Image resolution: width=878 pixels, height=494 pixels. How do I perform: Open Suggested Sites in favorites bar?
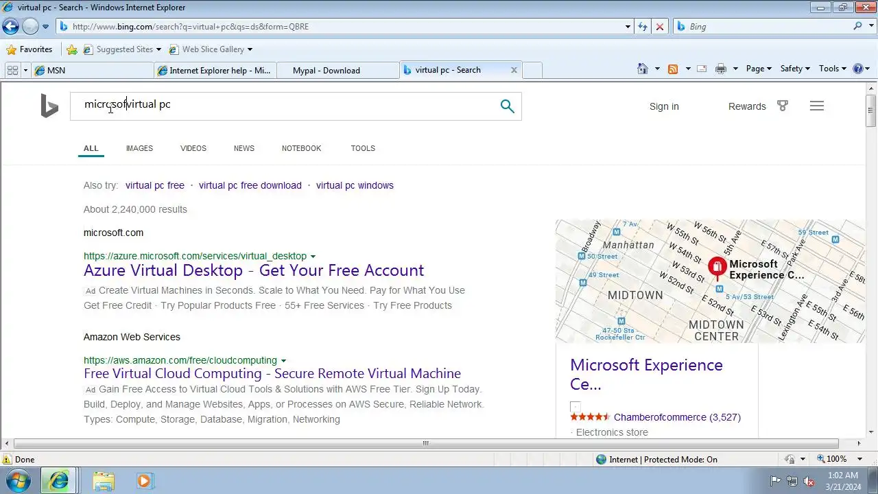(121, 49)
